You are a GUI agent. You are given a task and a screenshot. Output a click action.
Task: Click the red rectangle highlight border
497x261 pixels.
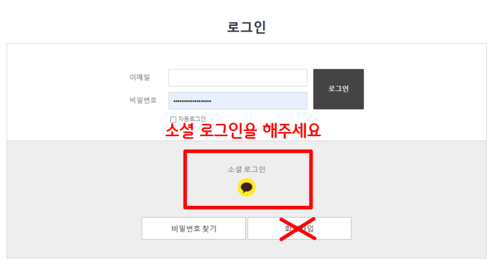(248, 151)
